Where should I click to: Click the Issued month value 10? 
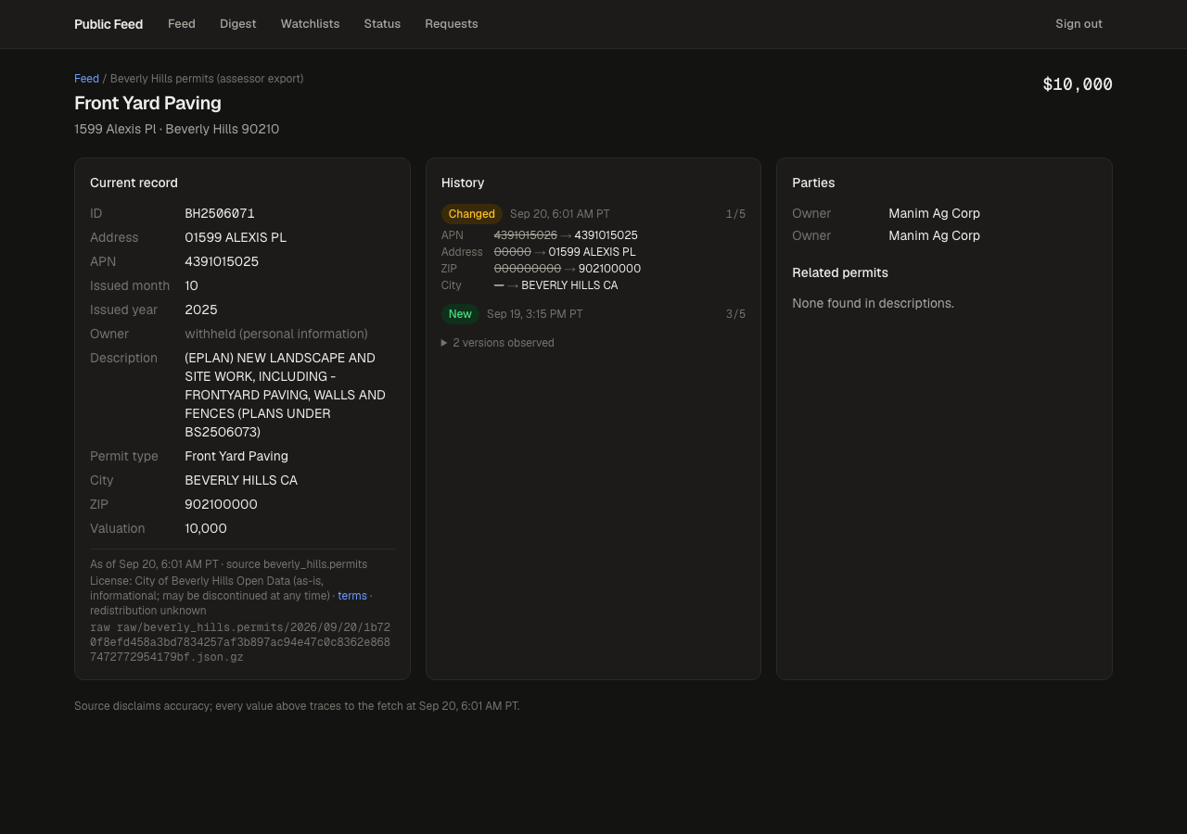191,285
